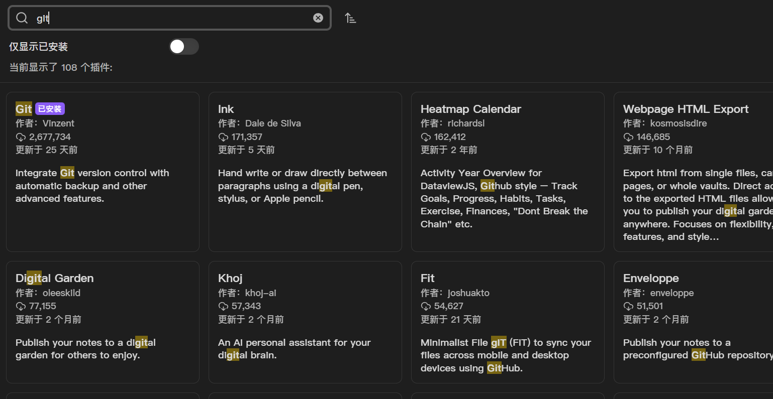The image size is (773, 399).
Task: Select the author line "richardsl"
Action: (x=452, y=123)
